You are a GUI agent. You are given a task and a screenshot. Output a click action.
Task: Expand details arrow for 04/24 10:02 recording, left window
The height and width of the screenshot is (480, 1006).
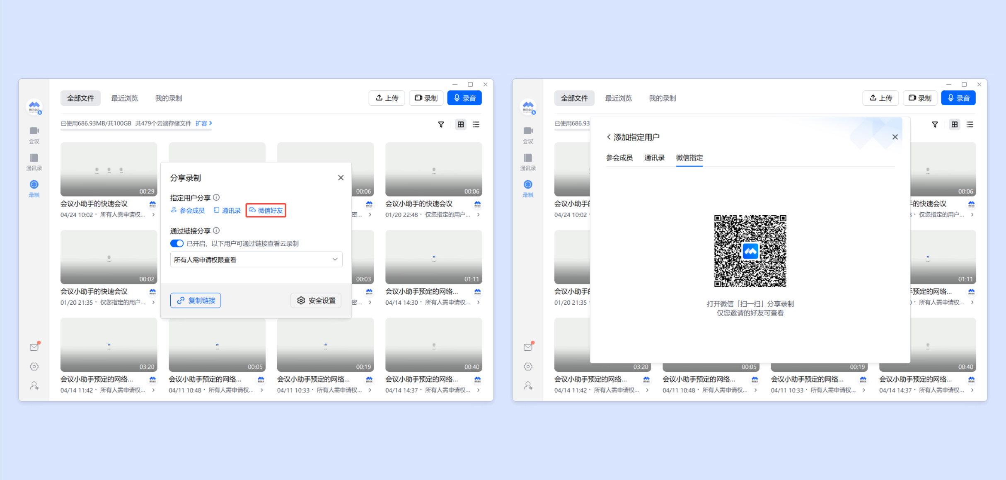tap(153, 215)
